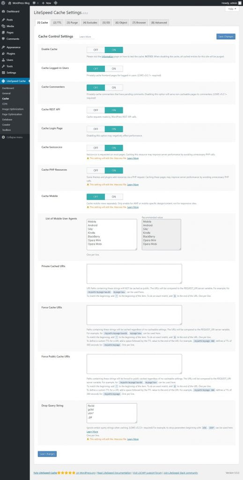243x480 pixels.
Task: Focus the Drop Query String textarea
Action: pos(112,413)
